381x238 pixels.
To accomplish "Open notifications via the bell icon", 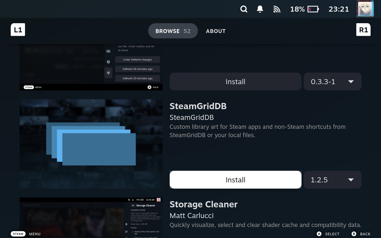I will pos(260,9).
